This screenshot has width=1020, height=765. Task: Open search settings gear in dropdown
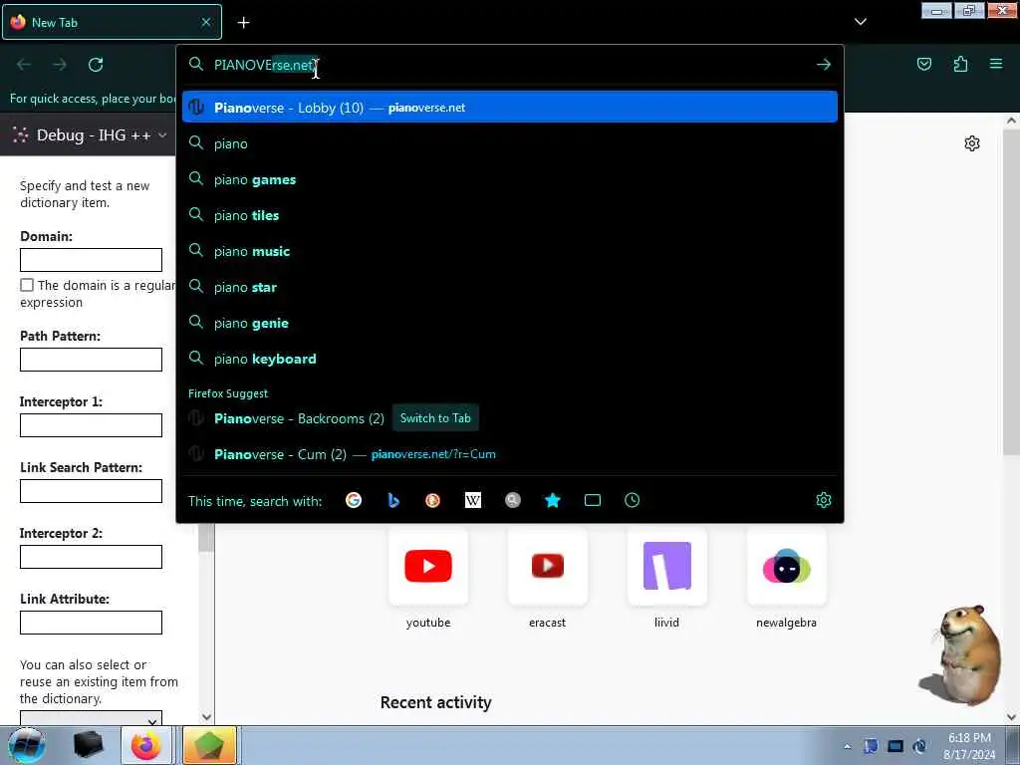coord(824,500)
